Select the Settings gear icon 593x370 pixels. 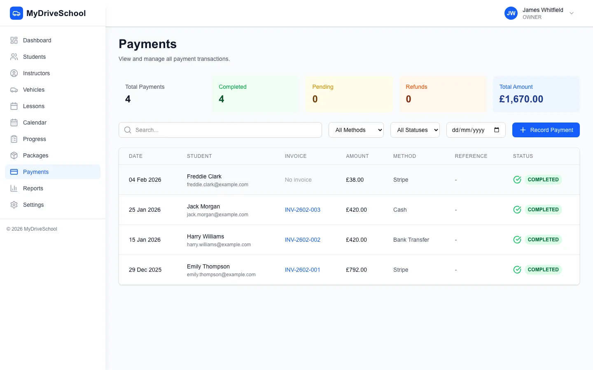[14, 205]
